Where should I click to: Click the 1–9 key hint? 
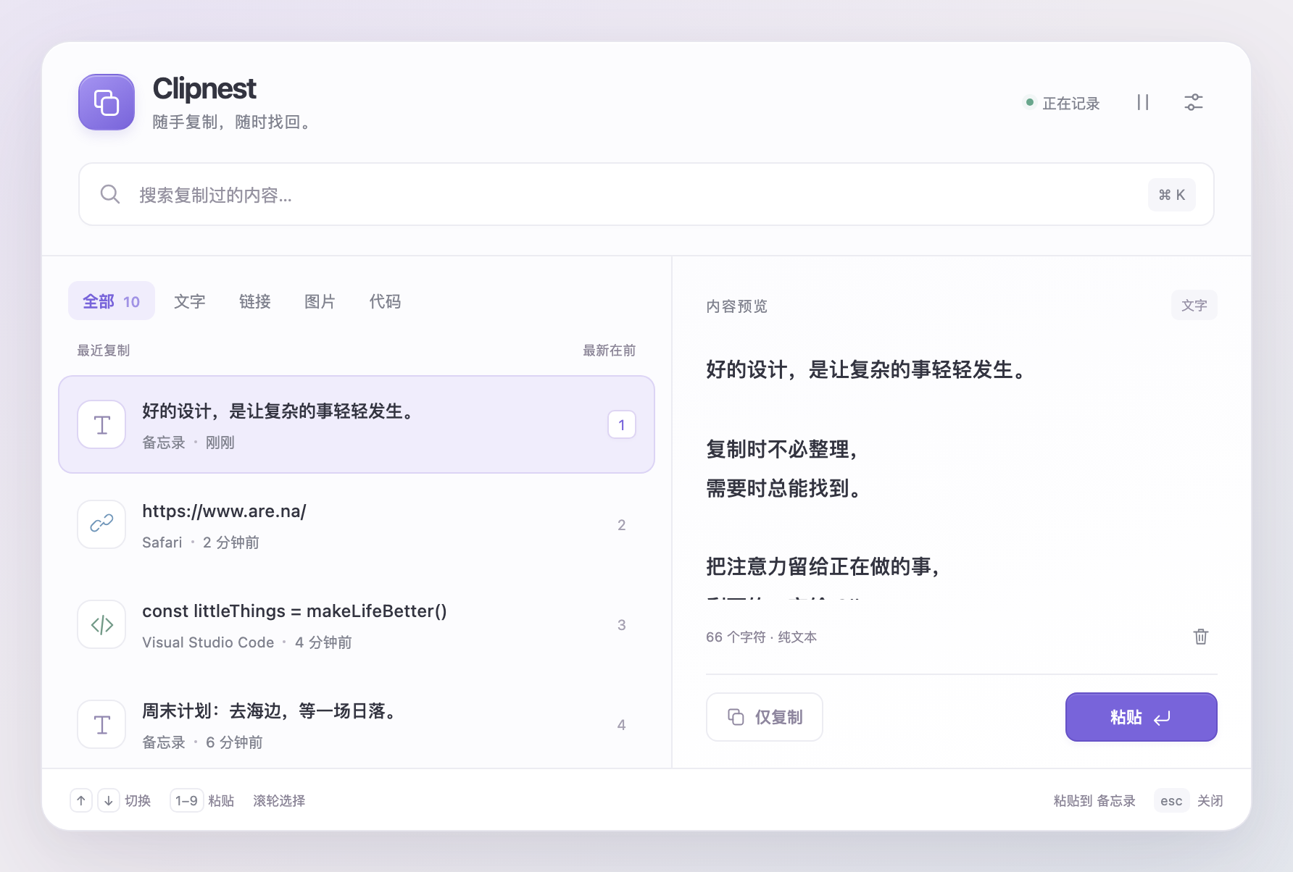coord(186,800)
